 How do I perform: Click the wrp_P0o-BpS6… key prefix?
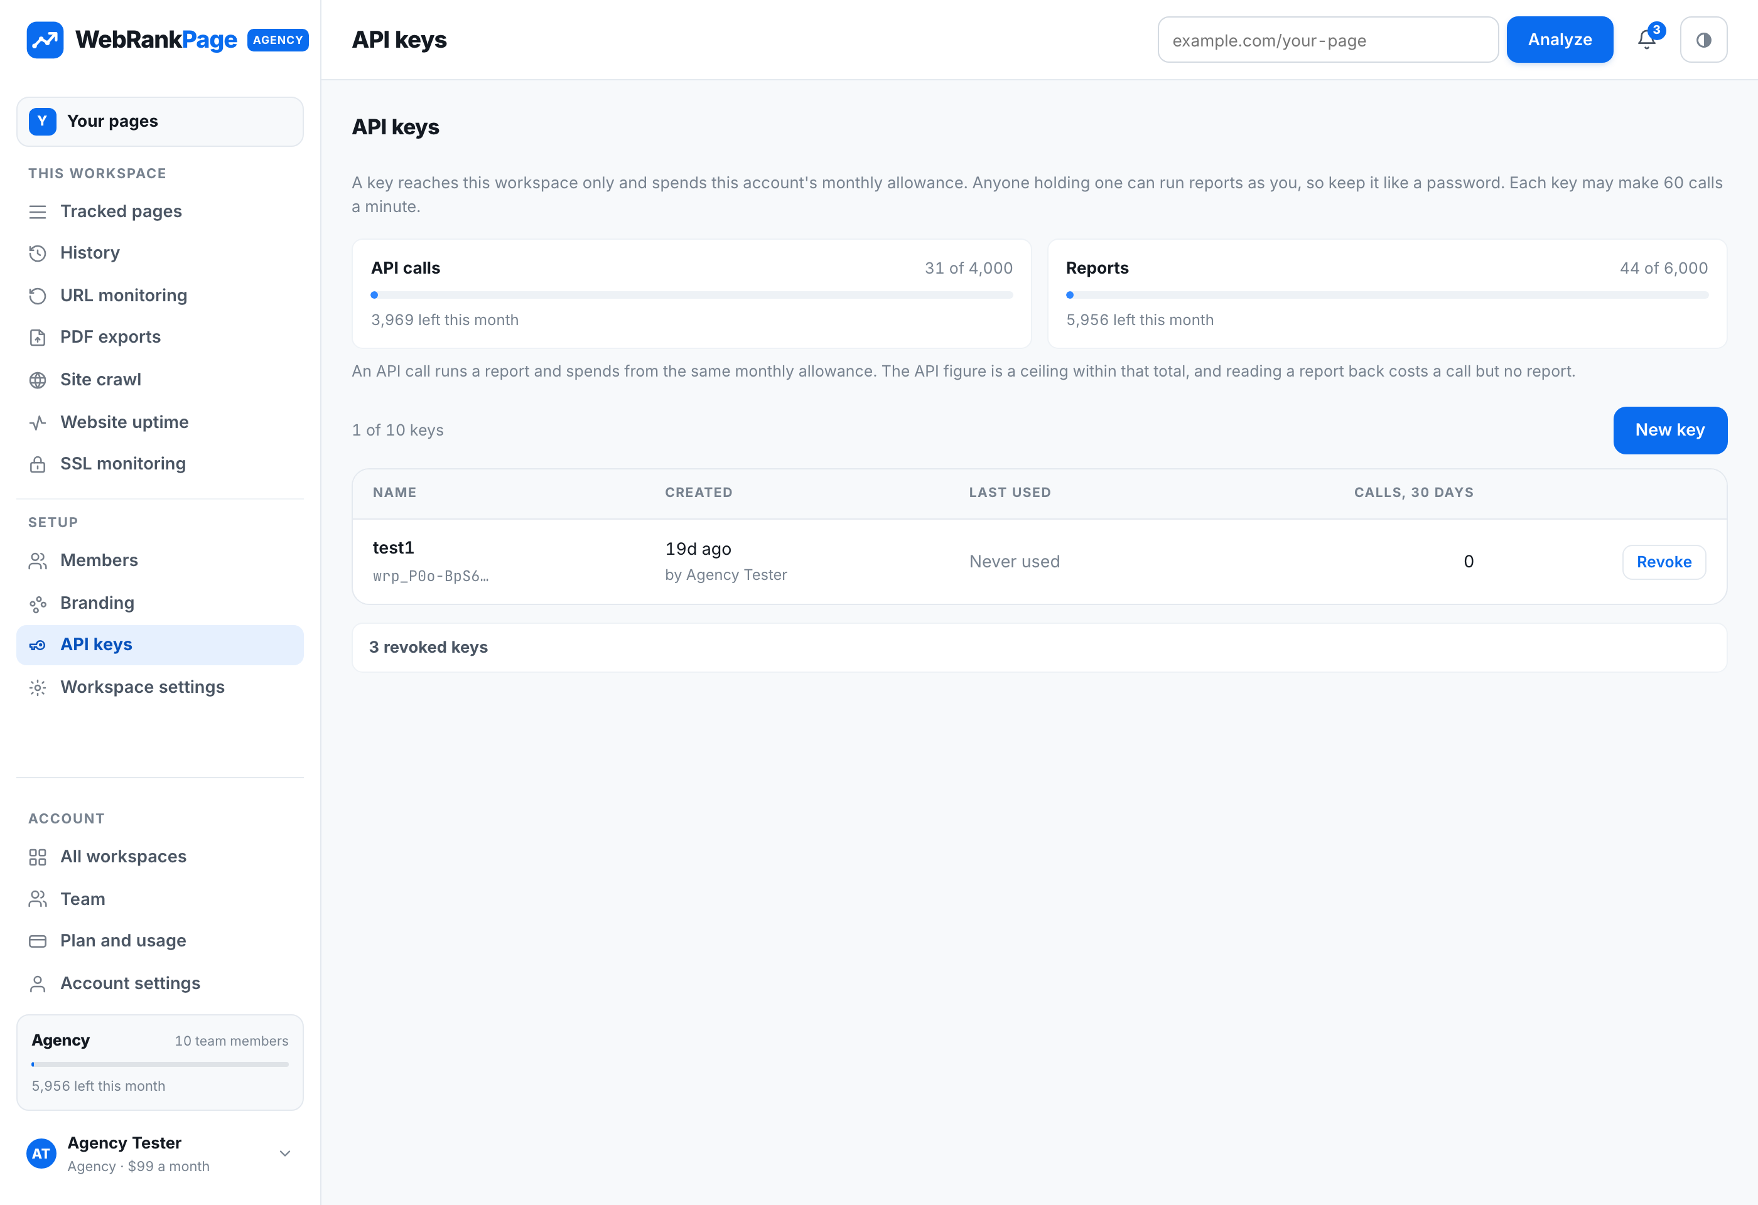click(431, 576)
